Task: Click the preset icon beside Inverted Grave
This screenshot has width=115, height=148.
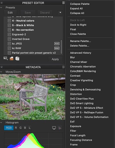Action: click(9, 39)
